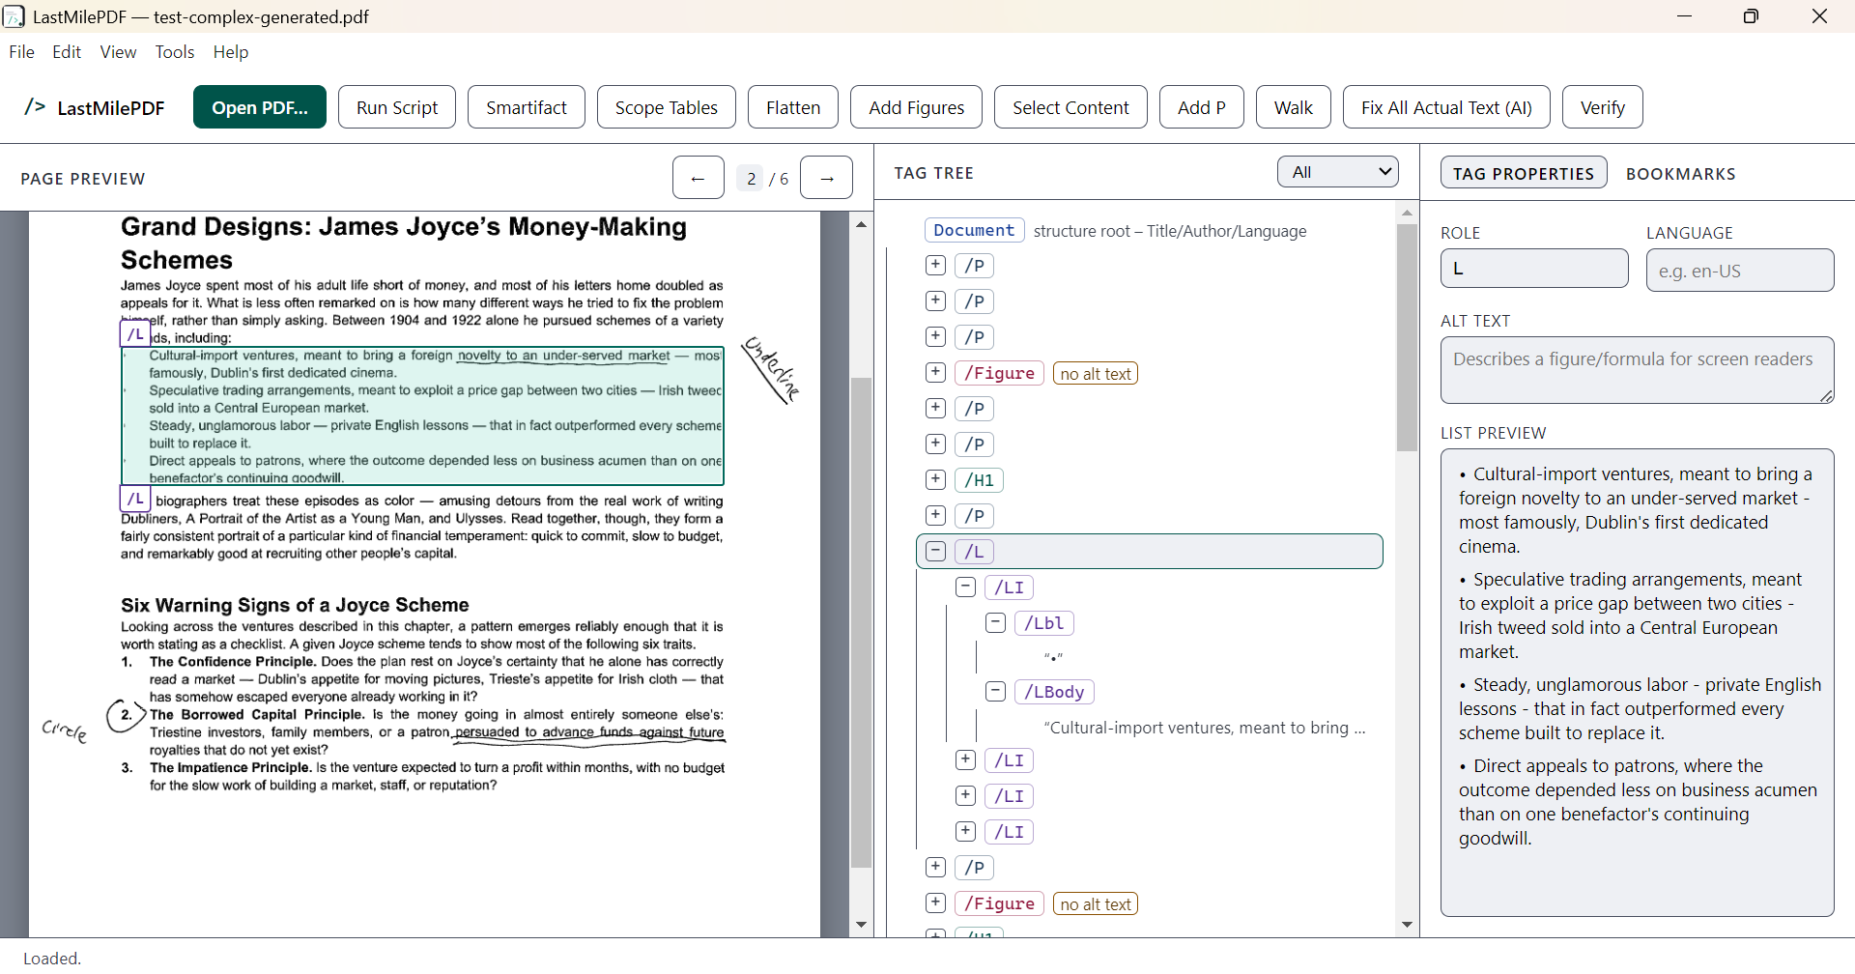Click the Add Figures button
Image resolution: width=1855 pixels, height=974 pixels.
point(916,107)
